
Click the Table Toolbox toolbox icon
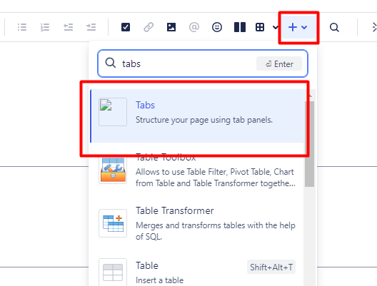click(x=113, y=170)
